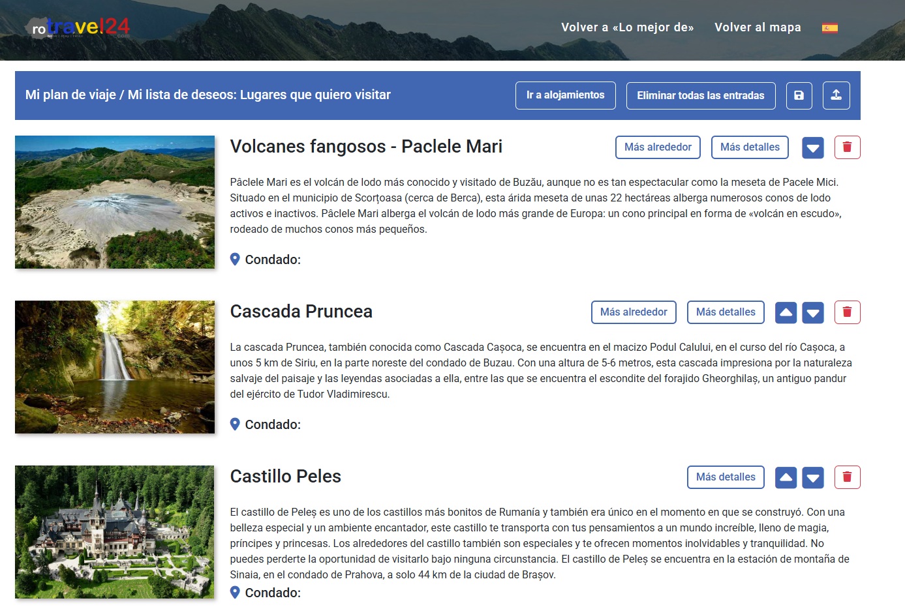View Más detalles for Cascada Pruncea
Screen dimensions: 905x607
[726, 312]
